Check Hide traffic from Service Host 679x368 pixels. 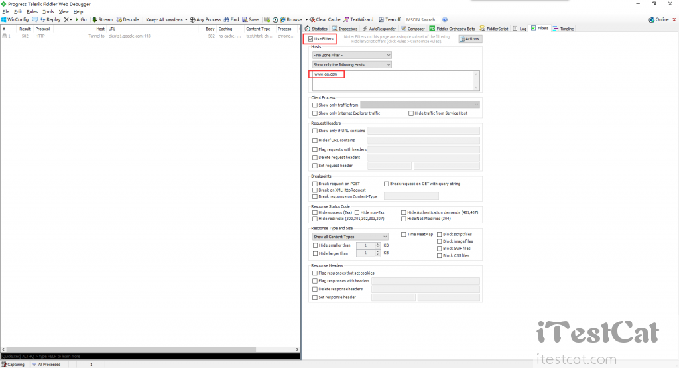(x=411, y=113)
